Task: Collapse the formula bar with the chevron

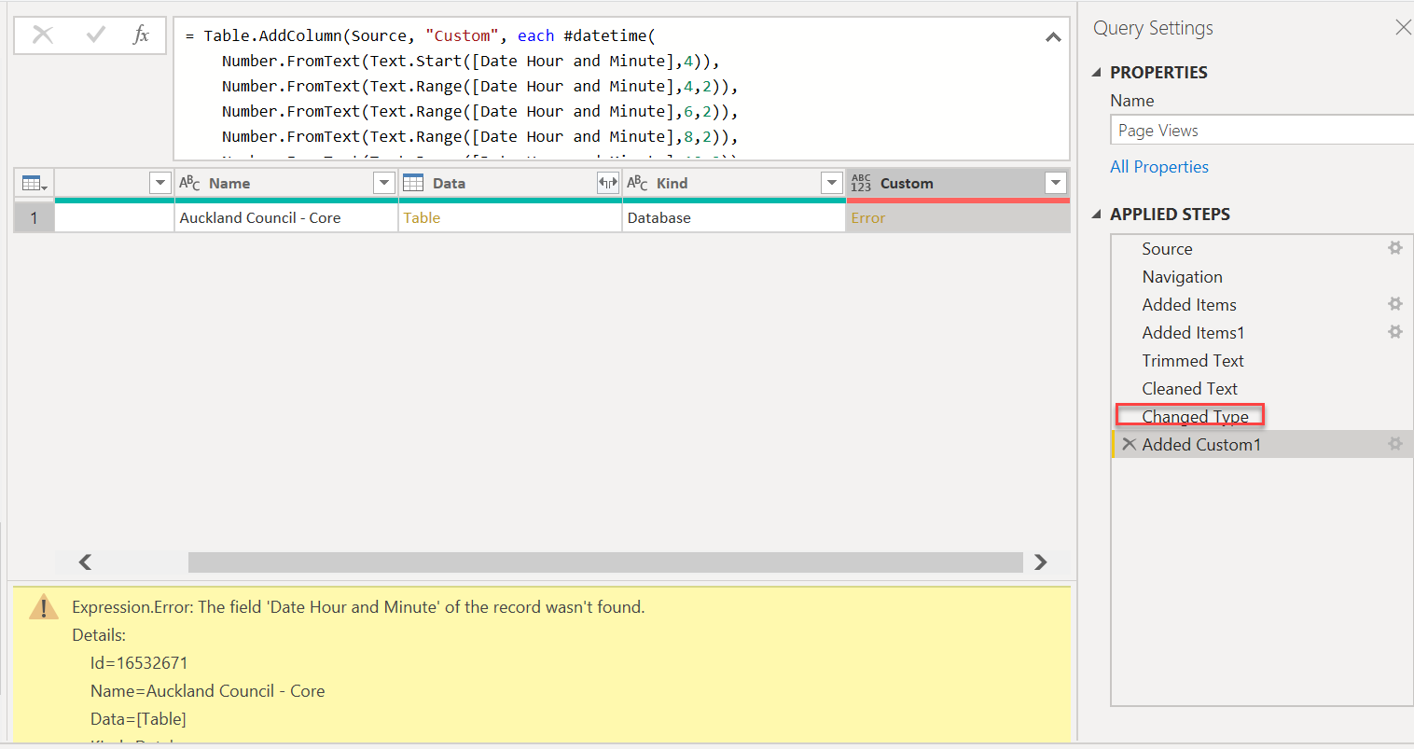Action: tap(1053, 37)
